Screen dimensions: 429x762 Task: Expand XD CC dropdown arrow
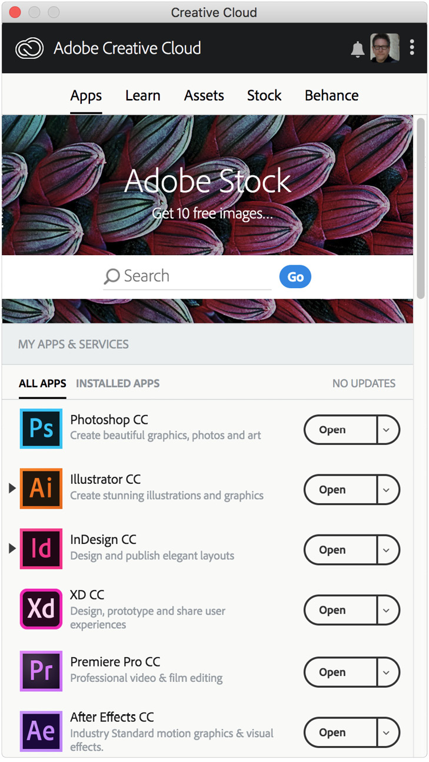click(x=387, y=610)
